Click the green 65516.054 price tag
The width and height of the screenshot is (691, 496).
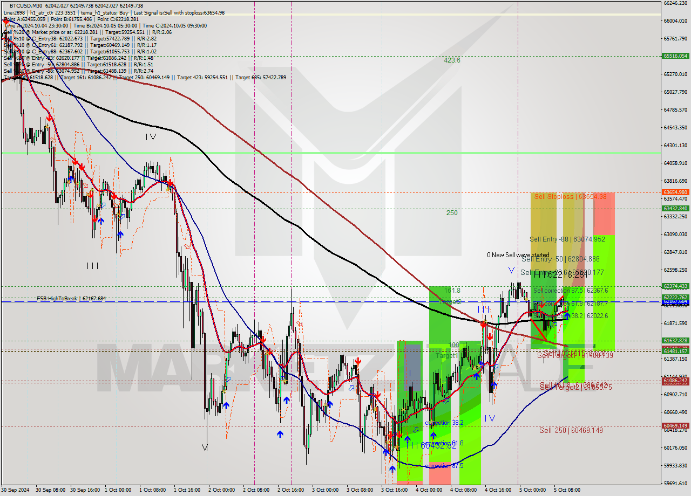[675, 56]
